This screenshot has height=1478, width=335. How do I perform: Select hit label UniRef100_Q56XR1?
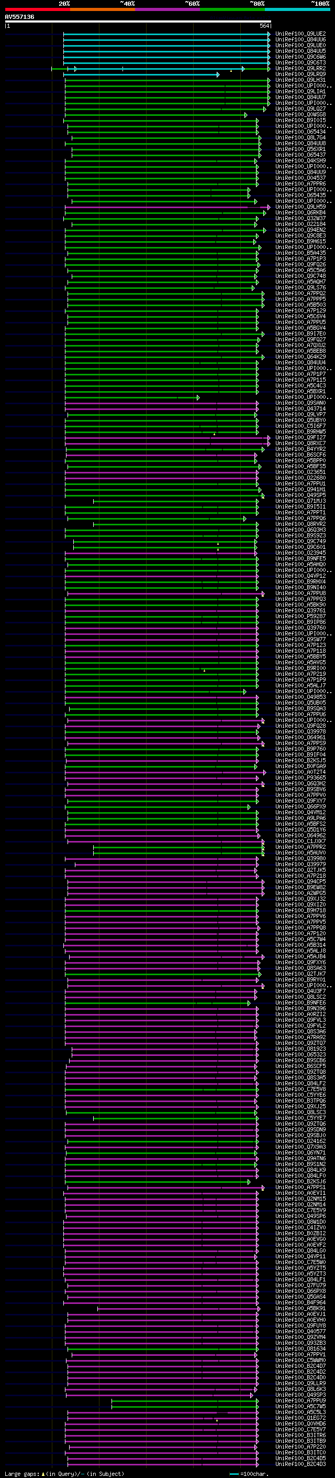(x=300, y=149)
